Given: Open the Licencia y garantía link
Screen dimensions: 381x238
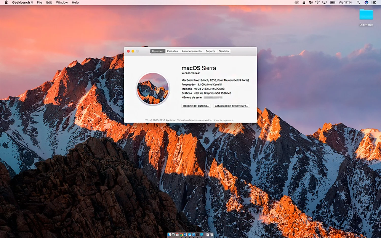Looking at the screenshot, I should [x=223, y=120].
